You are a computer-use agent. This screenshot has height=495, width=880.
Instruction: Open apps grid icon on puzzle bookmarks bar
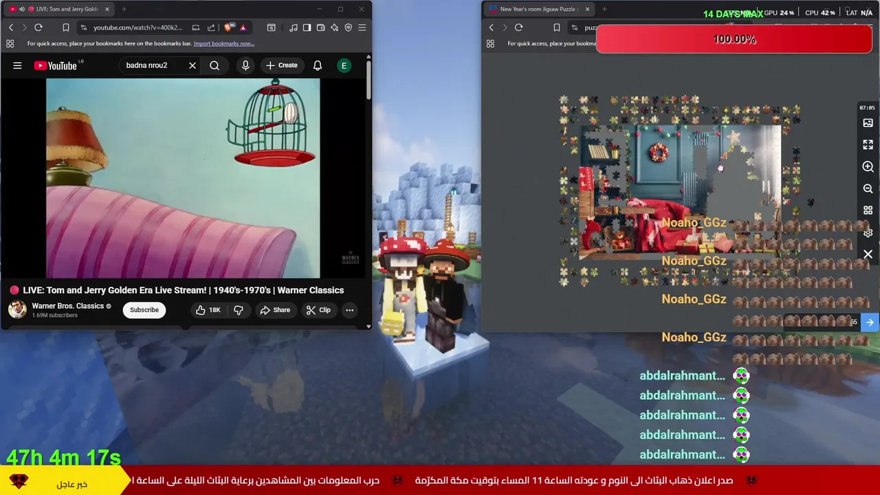coord(490,43)
